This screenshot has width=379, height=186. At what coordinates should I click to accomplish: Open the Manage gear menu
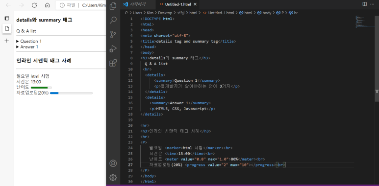[x=113, y=177]
